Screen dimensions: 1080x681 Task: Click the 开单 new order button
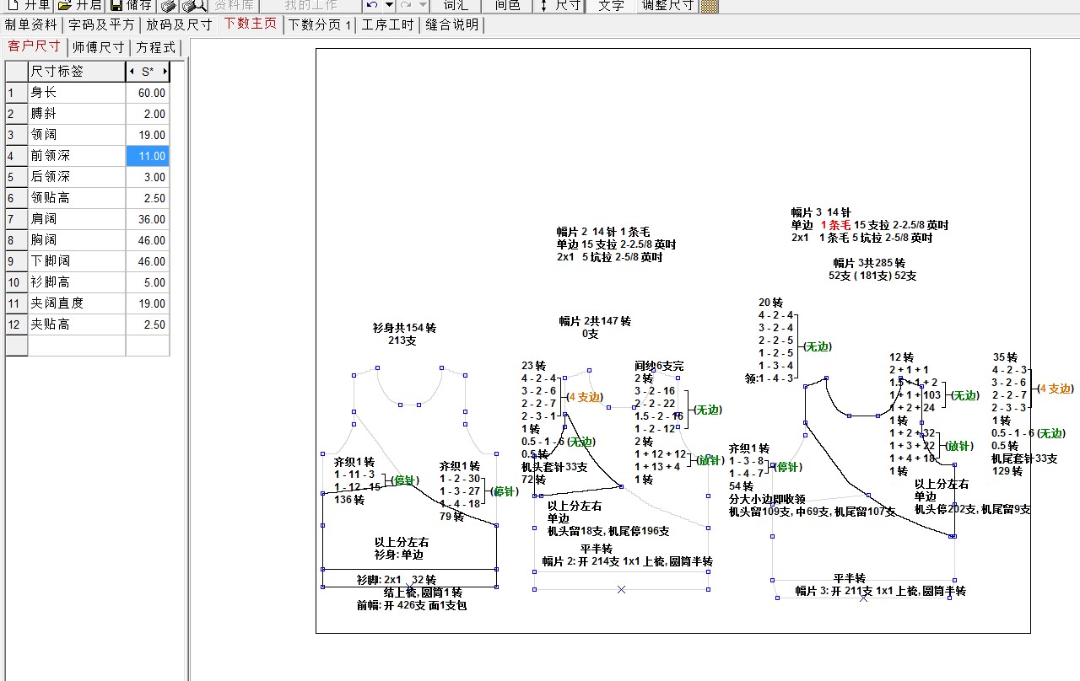tap(27, 5)
